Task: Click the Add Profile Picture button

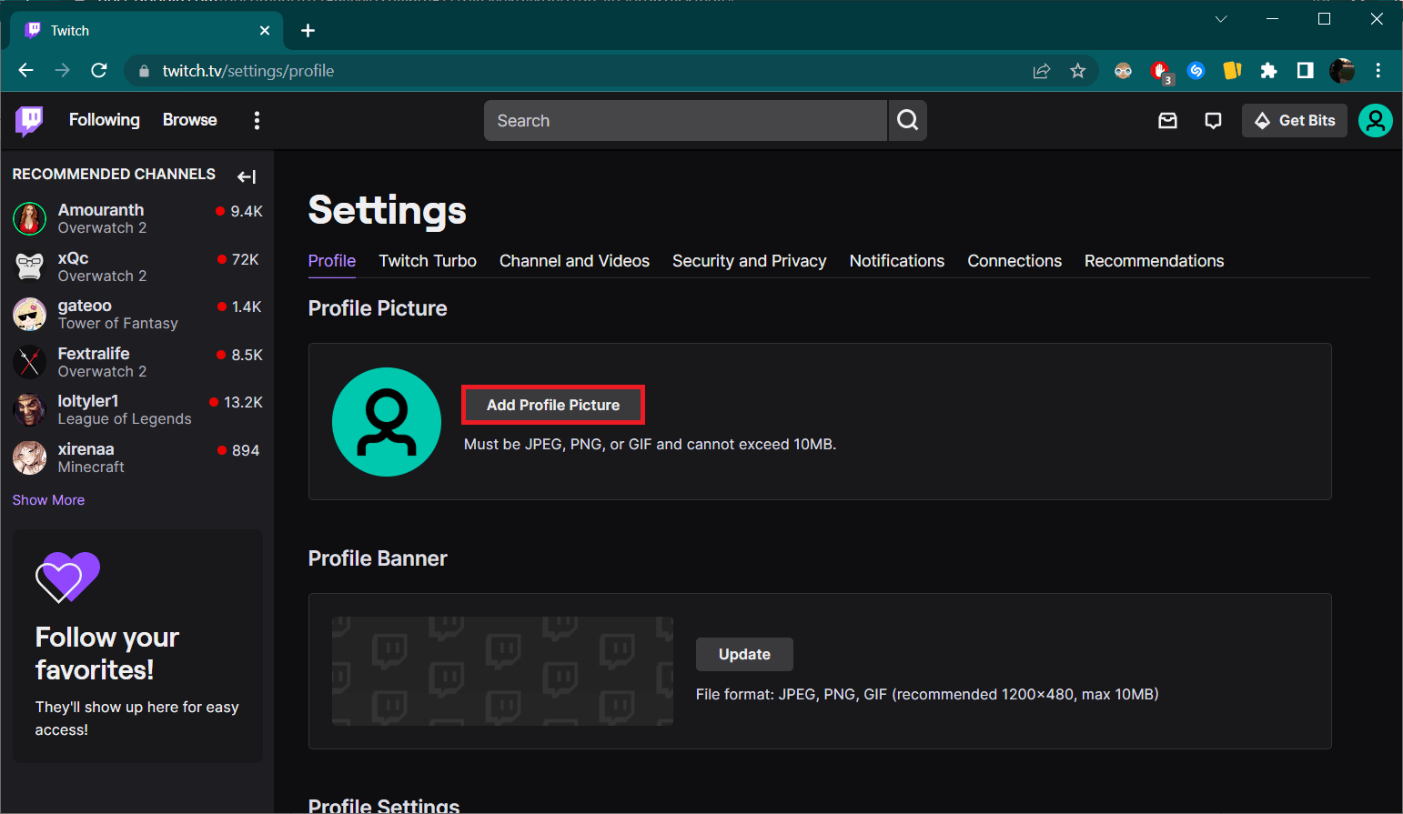Action: pos(553,405)
